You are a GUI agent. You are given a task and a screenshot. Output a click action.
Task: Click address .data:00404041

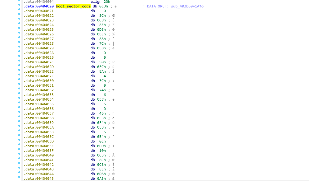click(38, 160)
